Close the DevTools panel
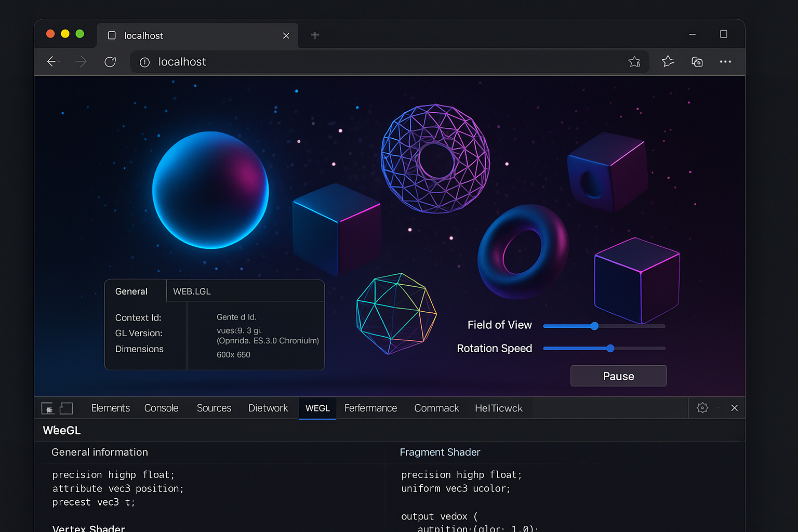This screenshot has height=532, width=798. pos(734,408)
